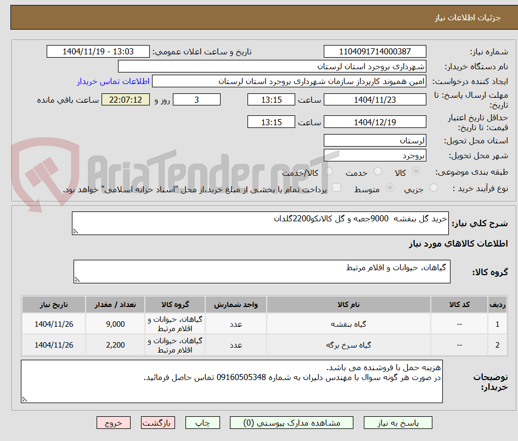Click the delivery city field بروجرد

click(375, 155)
